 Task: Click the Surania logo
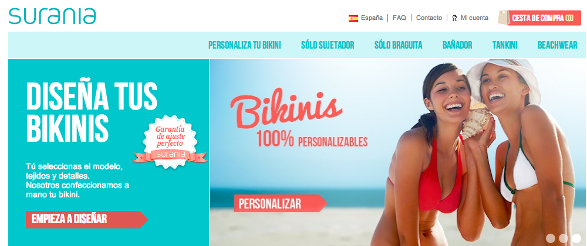[52, 16]
